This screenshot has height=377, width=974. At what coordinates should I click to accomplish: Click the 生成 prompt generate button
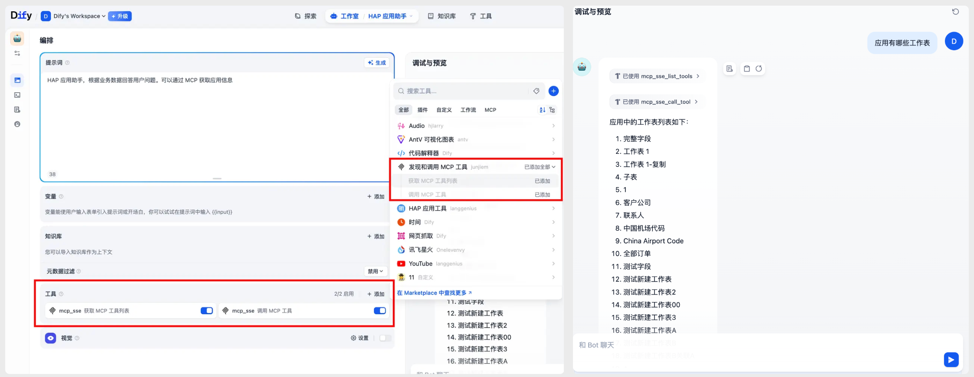pyautogui.click(x=377, y=63)
